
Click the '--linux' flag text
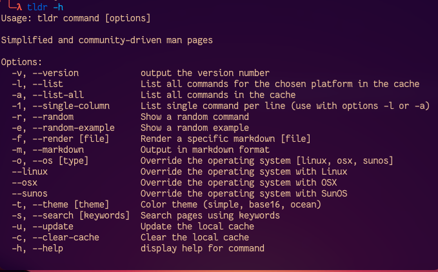[29, 171]
